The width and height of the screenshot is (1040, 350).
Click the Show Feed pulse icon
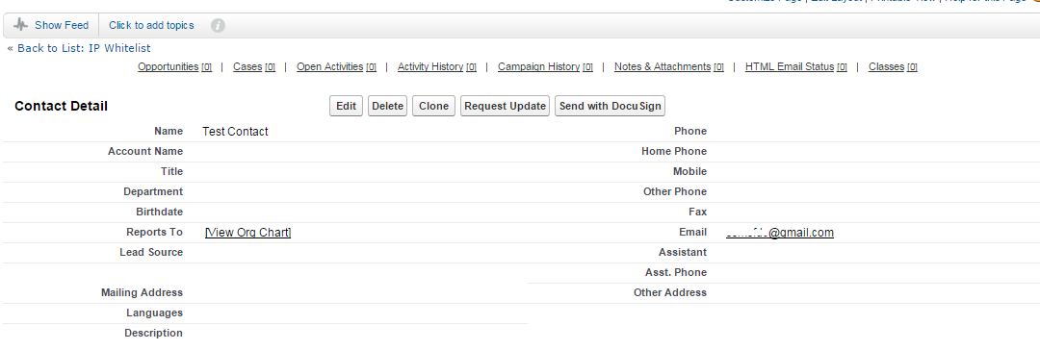pos(21,25)
